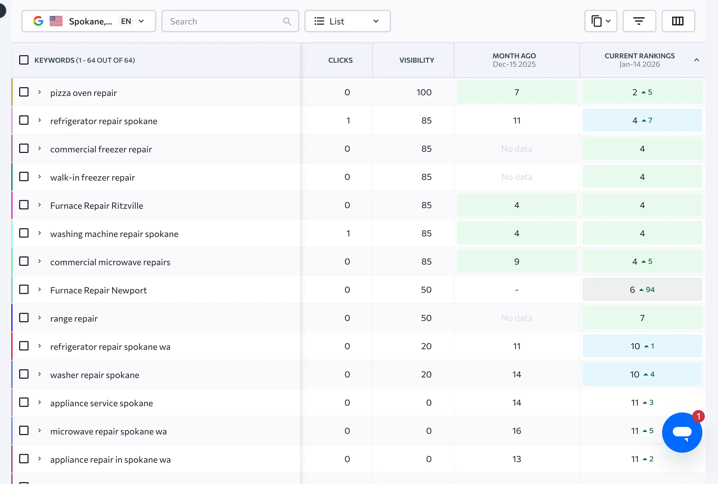Sort by the Visibility column header
Image resolution: width=718 pixels, height=484 pixels.
[x=416, y=60]
